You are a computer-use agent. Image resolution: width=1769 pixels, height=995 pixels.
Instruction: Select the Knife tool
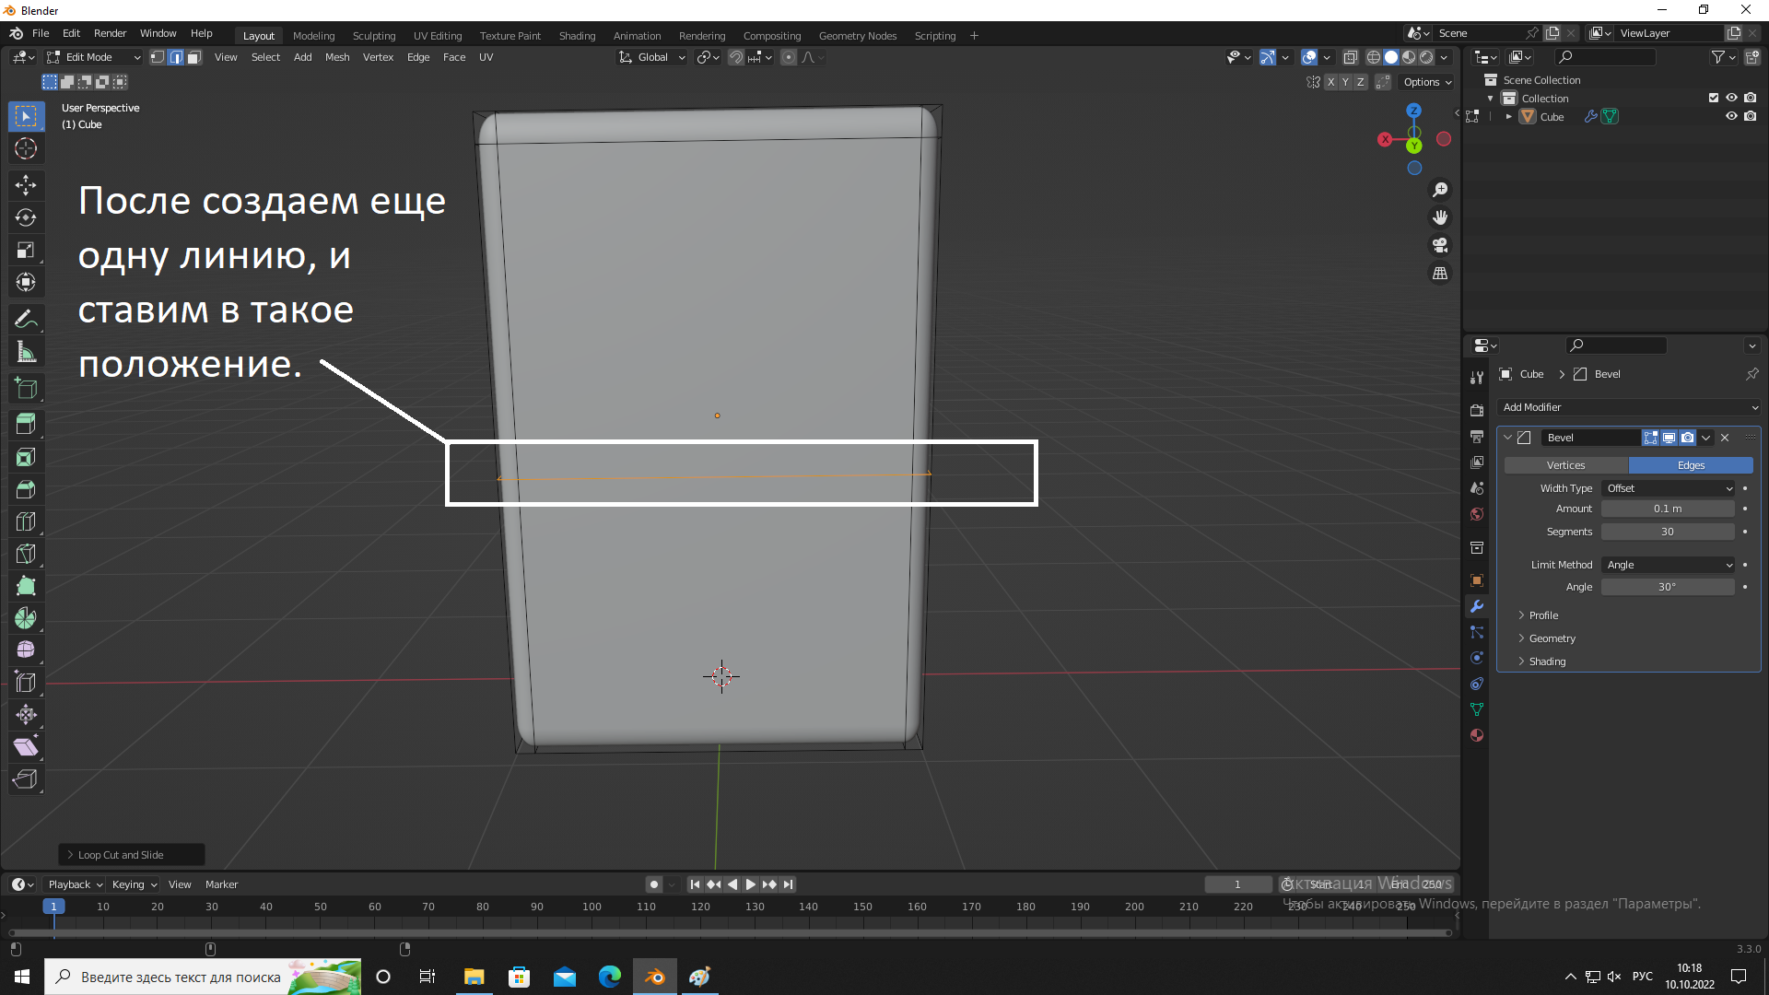(x=26, y=554)
